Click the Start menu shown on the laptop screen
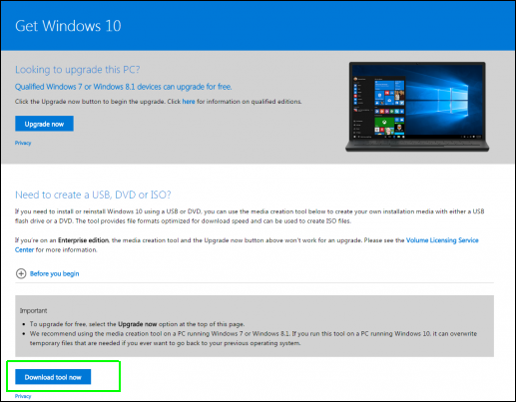516x402 pixels. (378, 107)
